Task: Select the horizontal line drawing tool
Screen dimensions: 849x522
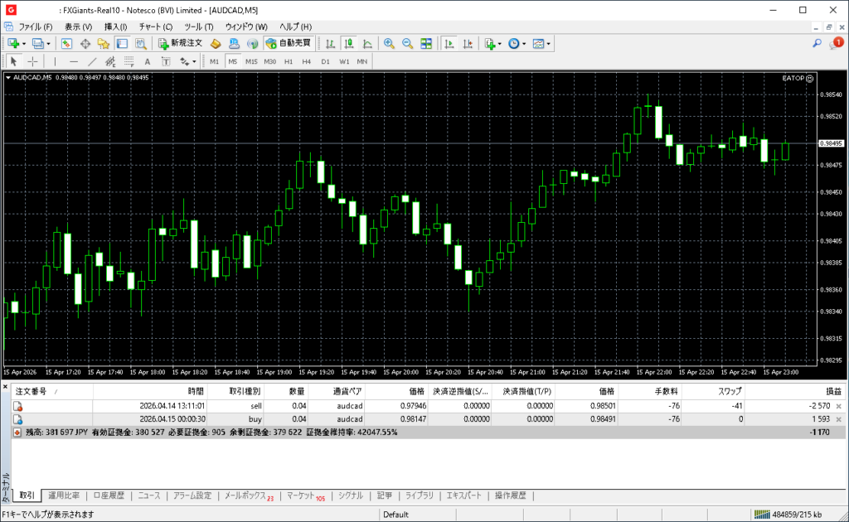Action: (74, 61)
